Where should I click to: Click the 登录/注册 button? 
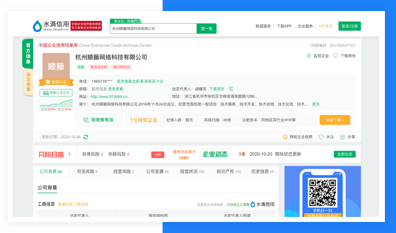coord(350,26)
